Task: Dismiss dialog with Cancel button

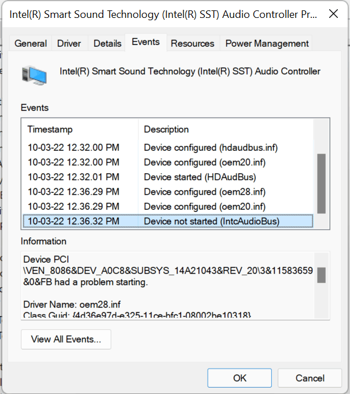Action: point(310,378)
